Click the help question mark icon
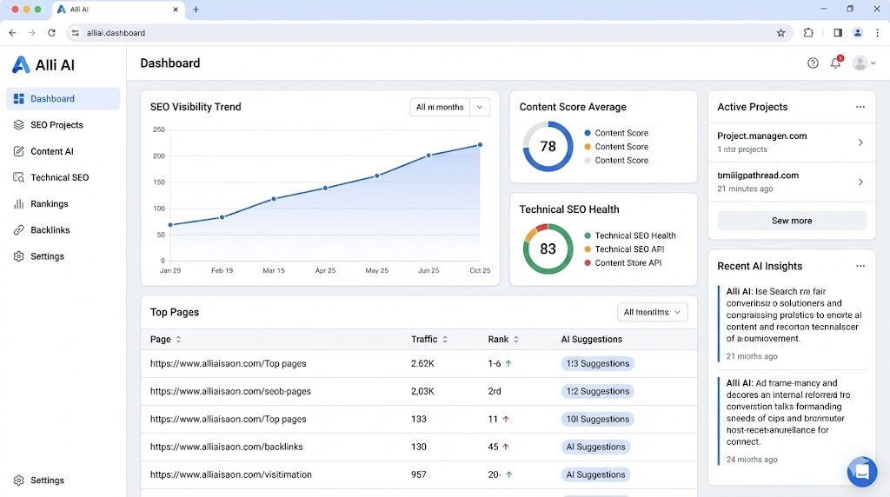The image size is (890, 497). (813, 63)
